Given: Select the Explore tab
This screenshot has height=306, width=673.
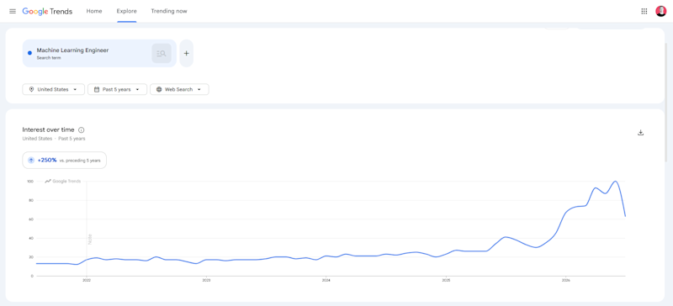Looking at the screenshot, I should 127,11.
